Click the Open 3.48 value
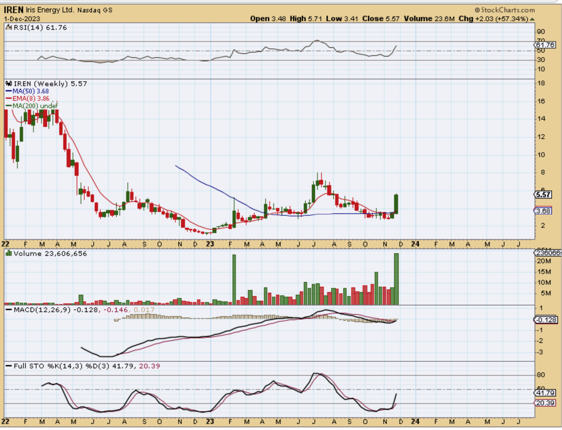Viewport: 562px width, 430px height. coord(268,19)
